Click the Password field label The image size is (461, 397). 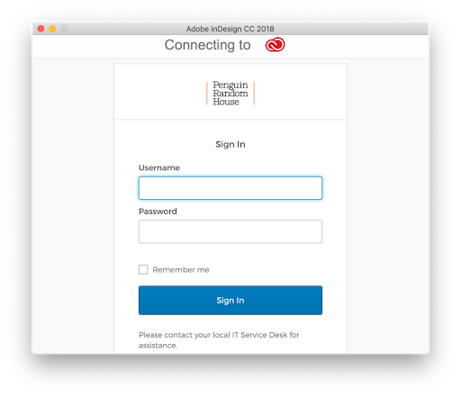[158, 212]
